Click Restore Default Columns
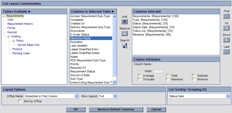Image resolution: width=232 pixels, height=113 pixels. point(116,109)
